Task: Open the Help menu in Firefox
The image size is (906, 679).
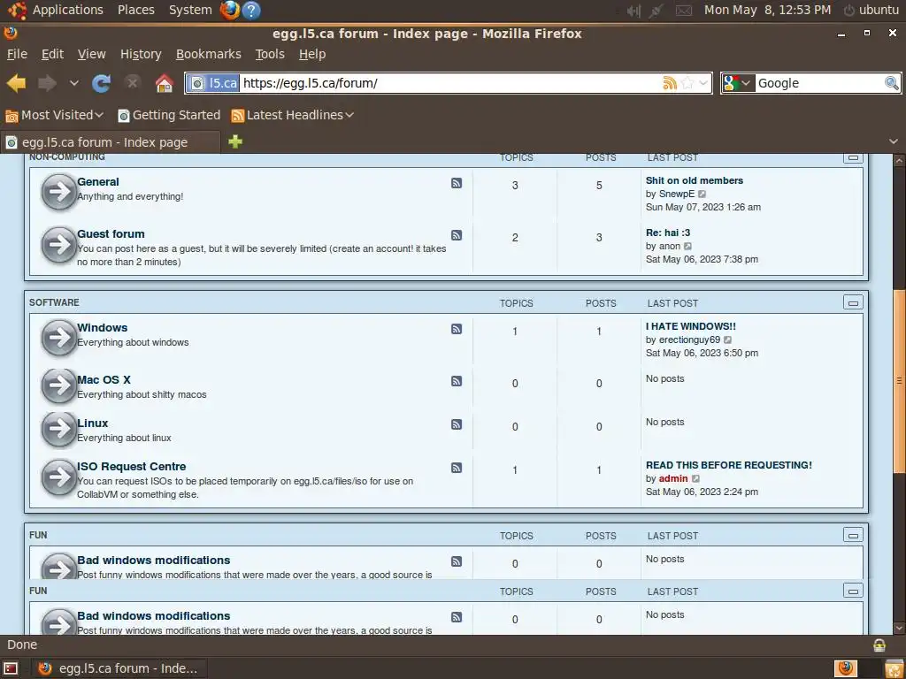Action: point(312,54)
